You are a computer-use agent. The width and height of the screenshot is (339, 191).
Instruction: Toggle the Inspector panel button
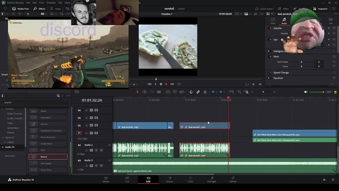point(320,9)
